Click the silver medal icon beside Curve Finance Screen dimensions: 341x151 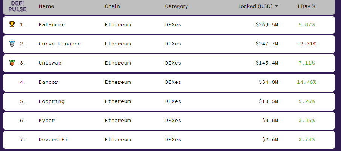tap(12, 44)
